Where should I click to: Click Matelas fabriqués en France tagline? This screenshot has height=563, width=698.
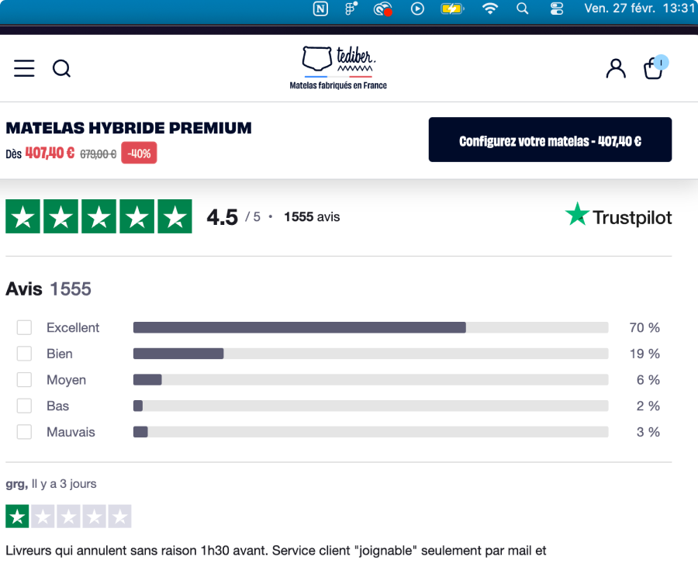(338, 85)
